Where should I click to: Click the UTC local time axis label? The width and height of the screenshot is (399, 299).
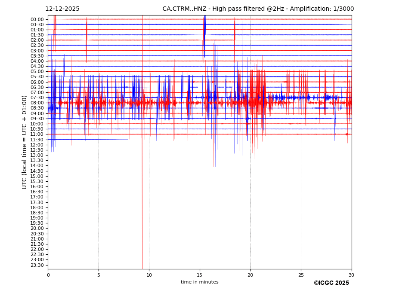tap(25, 142)
